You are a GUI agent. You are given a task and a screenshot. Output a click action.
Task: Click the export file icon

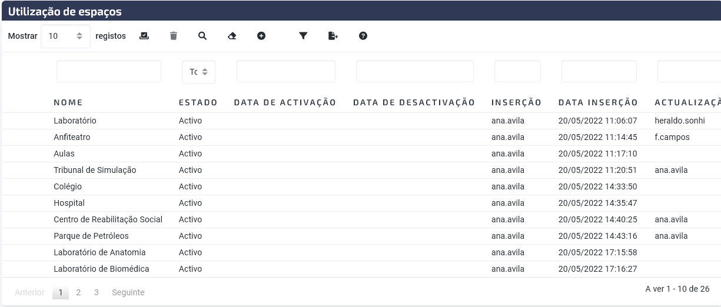pyautogui.click(x=333, y=36)
